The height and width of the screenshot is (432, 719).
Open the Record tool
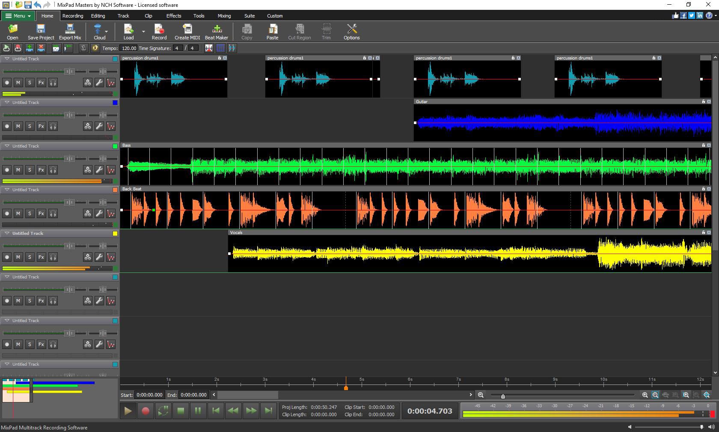pyautogui.click(x=159, y=31)
